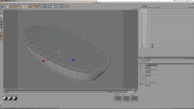
Task: Open the Cameras viewport menu
Action: [9, 9]
